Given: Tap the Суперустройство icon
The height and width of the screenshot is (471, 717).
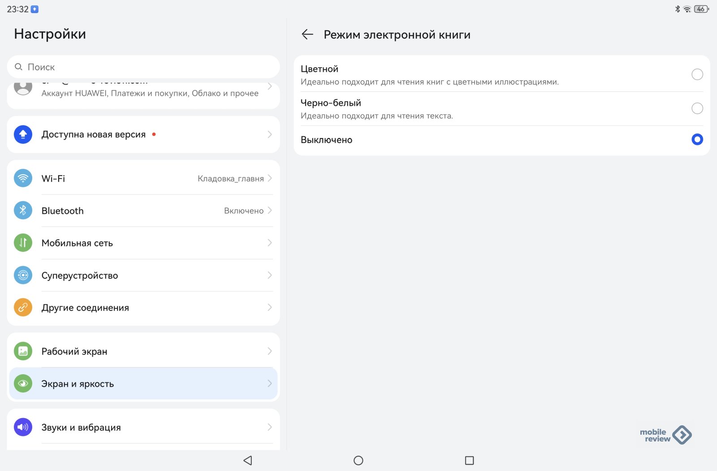Looking at the screenshot, I should coord(23,275).
